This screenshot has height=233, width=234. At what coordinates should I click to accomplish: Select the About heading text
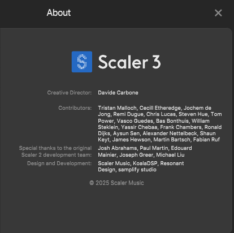pos(59,13)
